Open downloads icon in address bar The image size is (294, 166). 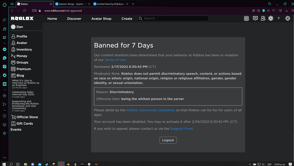(x=287, y=11)
